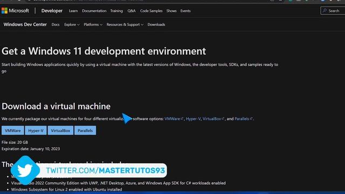The image size is (345, 194).
Task: Click the Parallels download button
Action: (x=85, y=130)
